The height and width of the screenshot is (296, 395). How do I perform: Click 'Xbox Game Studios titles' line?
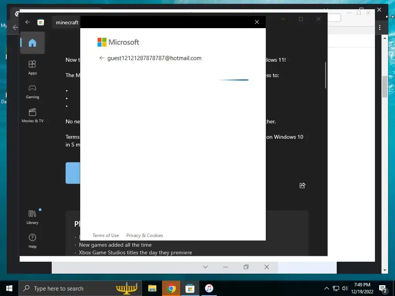point(135,252)
